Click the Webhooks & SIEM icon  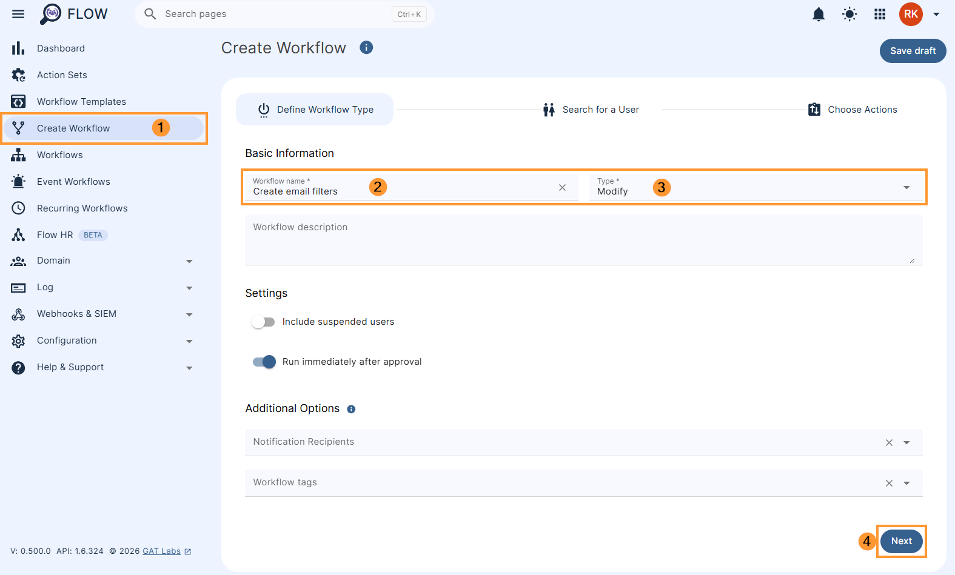18,314
